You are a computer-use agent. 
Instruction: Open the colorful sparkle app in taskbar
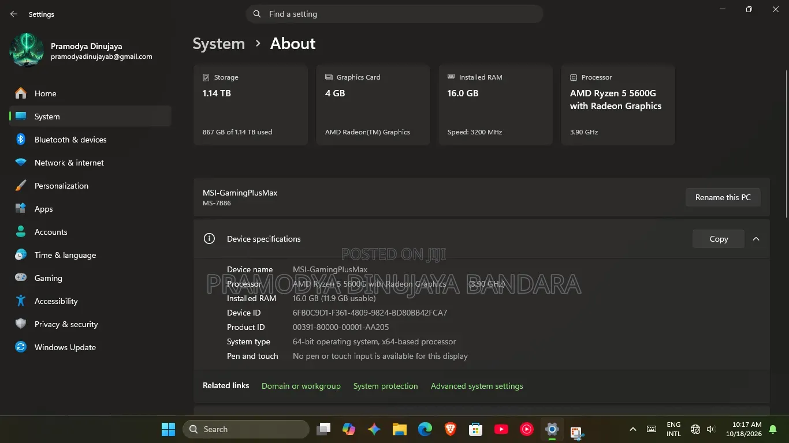tap(374, 429)
